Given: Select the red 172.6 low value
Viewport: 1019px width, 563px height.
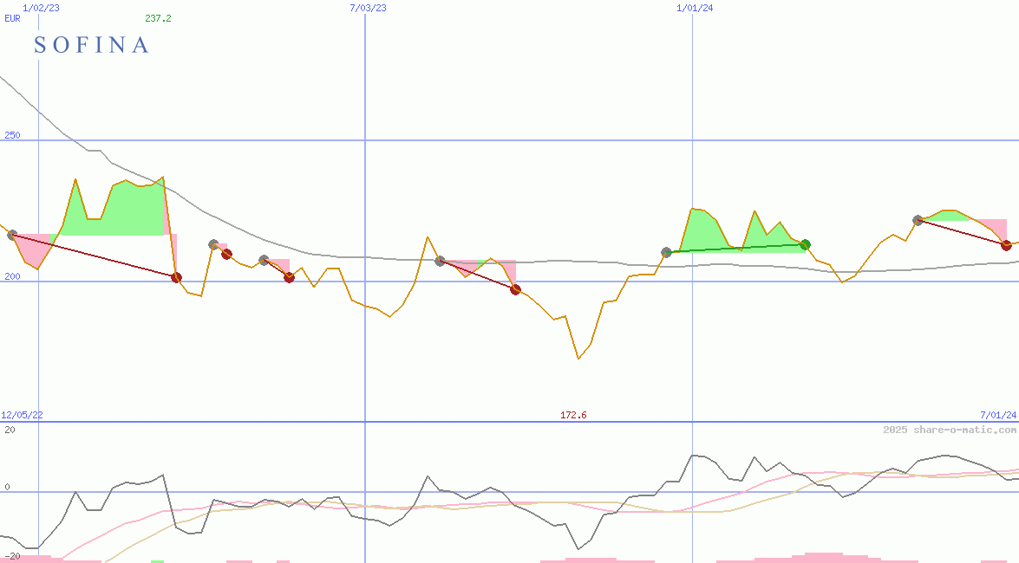Looking at the screenshot, I should [573, 416].
